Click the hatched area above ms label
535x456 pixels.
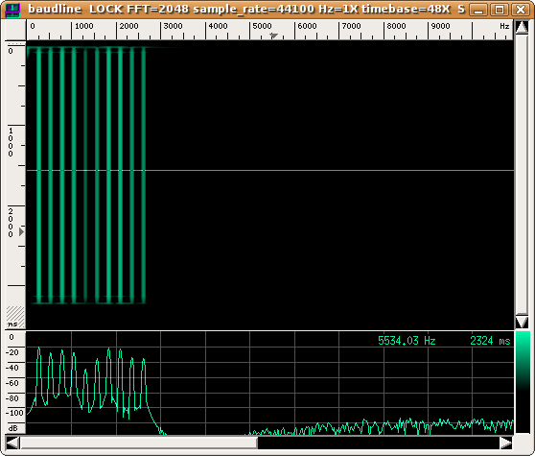15,313
